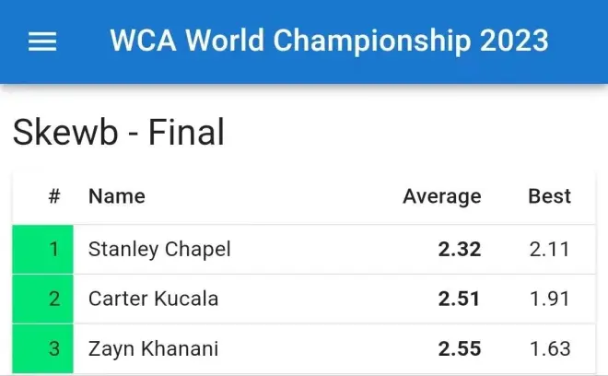Click the Name column header
The height and width of the screenshot is (376, 608).
pos(116,196)
